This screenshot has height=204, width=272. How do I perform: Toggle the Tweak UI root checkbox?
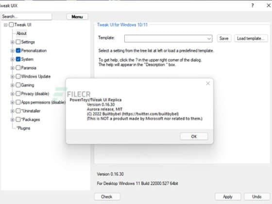click(x=11, y=25)
